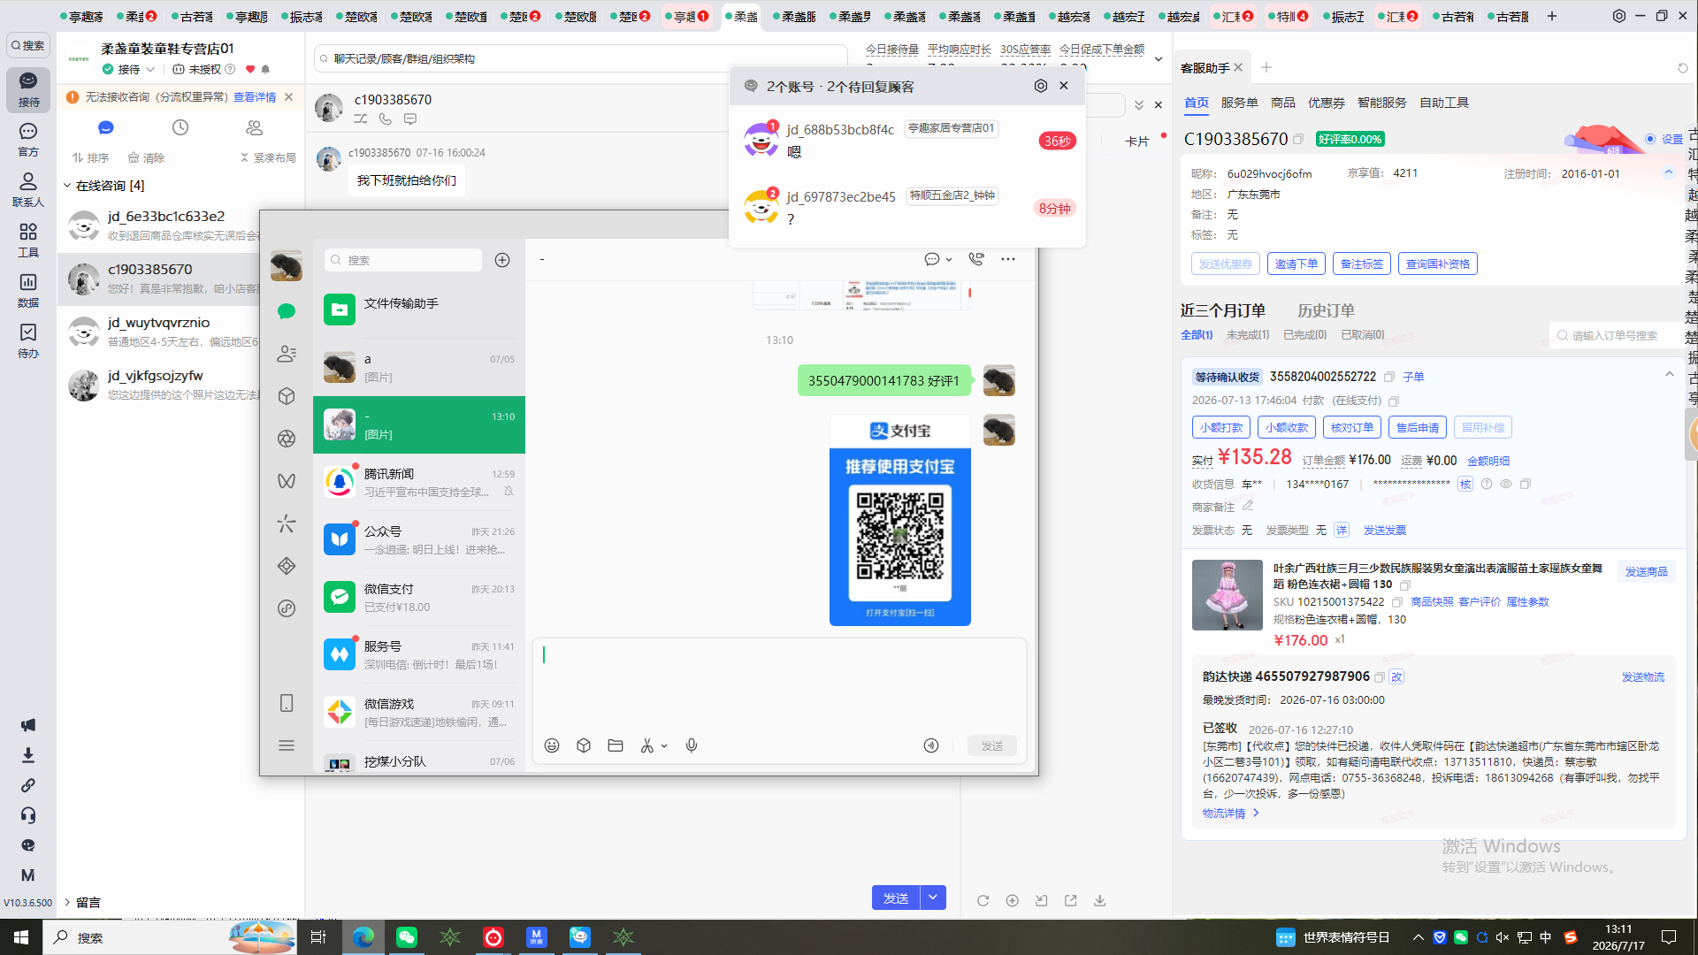Open 物流详情 logistics details link

[1230, 814]
